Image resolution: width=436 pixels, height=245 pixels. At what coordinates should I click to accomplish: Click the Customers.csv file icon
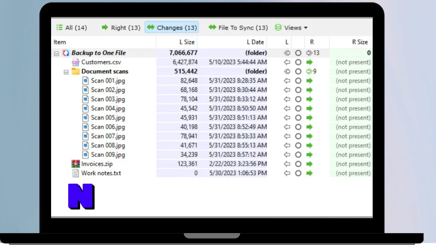(75, 62)
